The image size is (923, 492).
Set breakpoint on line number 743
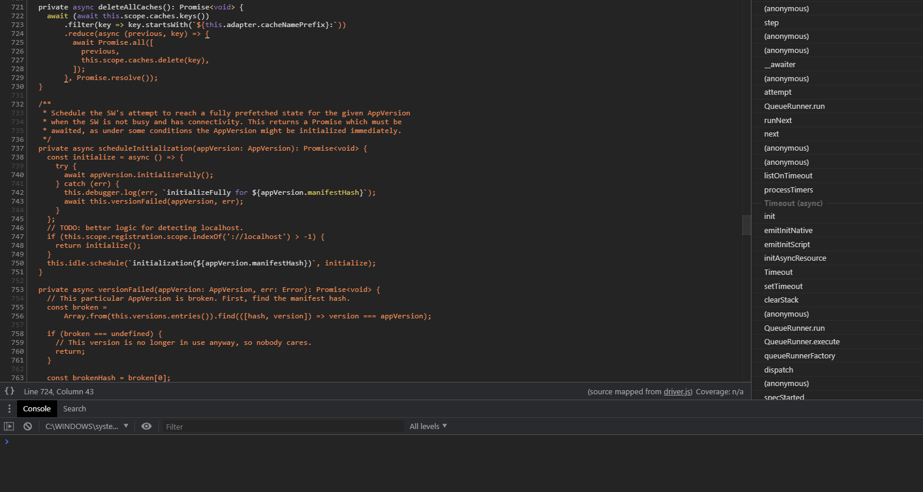point(18,201)
